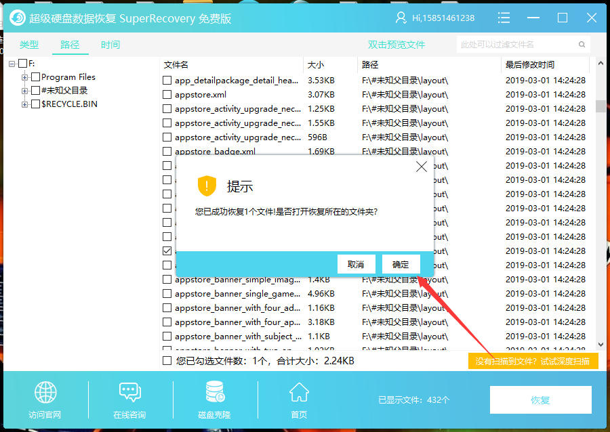Check the appstore_banner_single_game file checkbox
This screenshot has width=610, height=432.
[167, 294]
